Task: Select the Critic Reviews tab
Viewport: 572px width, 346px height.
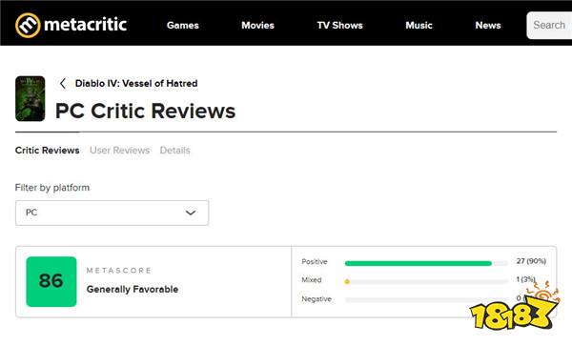Action: (x=47, y=151)
